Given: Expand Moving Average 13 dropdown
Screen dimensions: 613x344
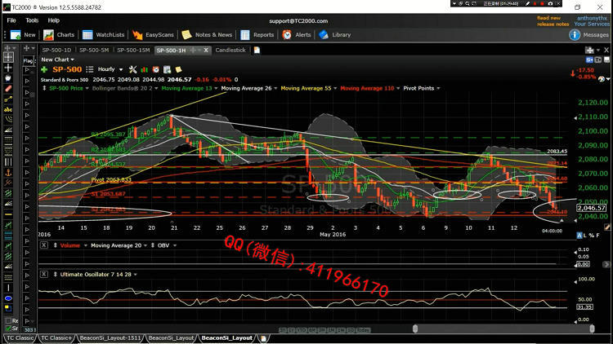Looking at the screenshot, I should [216, 89].
